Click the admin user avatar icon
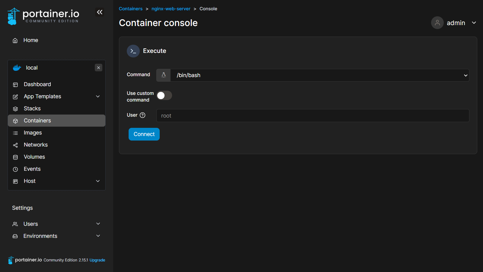 [x=437, y=23]
